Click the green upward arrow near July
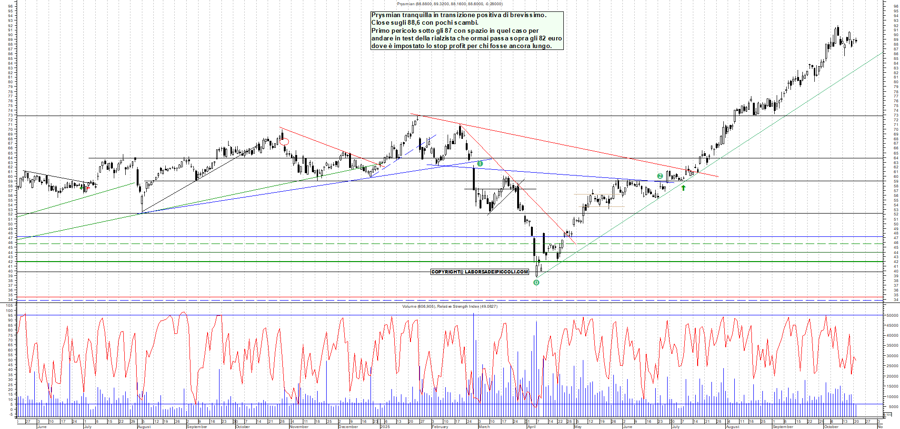This screenshot has width=900, height=429. click(683, 188)
